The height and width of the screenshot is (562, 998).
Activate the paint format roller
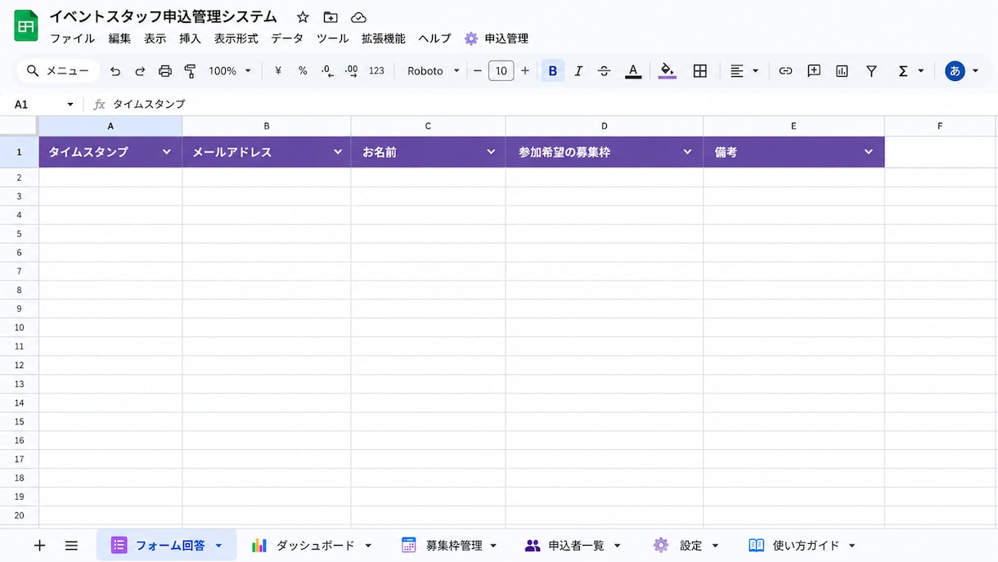tap(190, 71)
